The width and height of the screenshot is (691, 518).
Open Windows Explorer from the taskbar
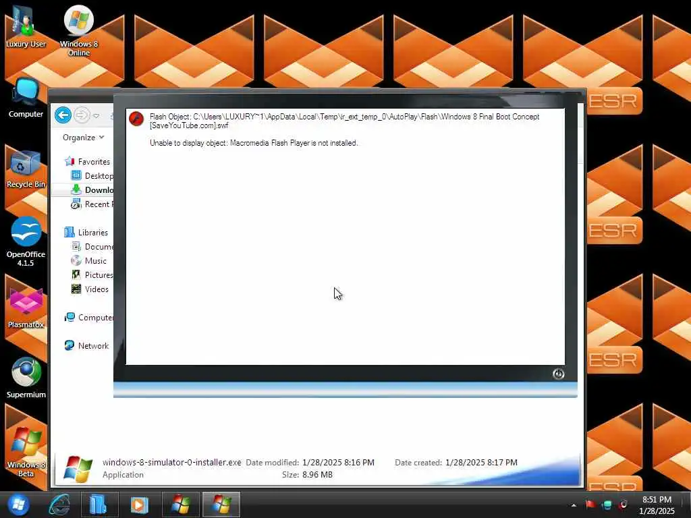coord(99,505)
